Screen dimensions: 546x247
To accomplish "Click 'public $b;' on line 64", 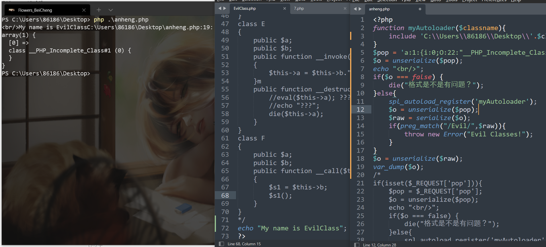I will (272, 163).
